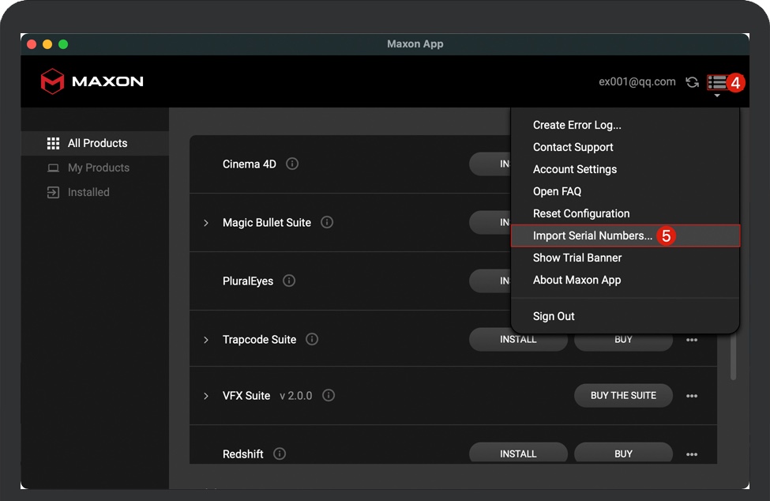Viewport: 770px width, 501px height.
Task: Open the hamburger menu icon at top right
Action: pos(716,82)
